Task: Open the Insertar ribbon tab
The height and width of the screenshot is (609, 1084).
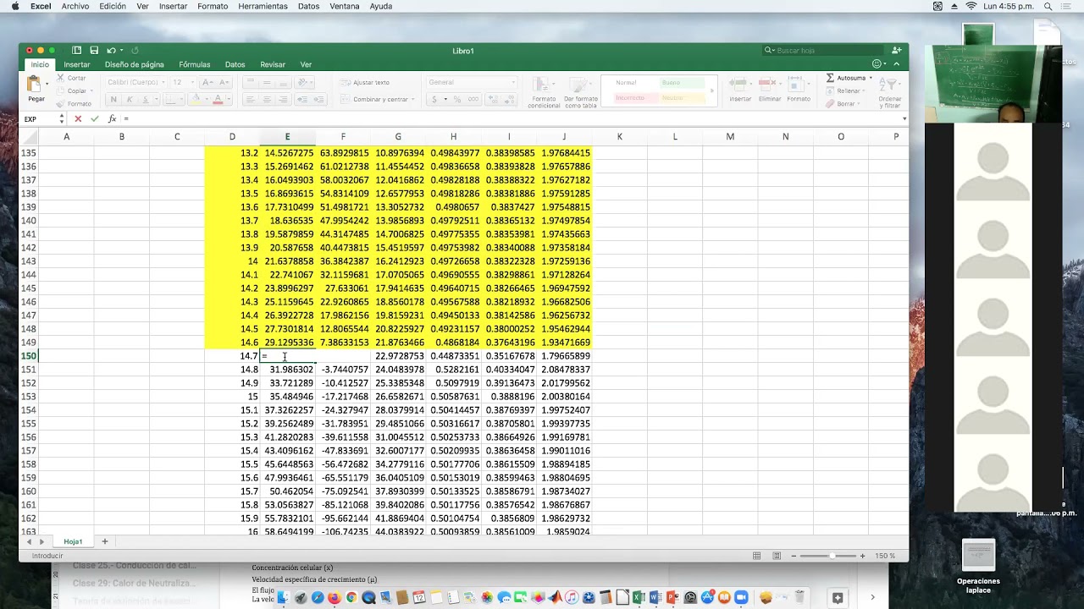Action: [x=76, y=64]
